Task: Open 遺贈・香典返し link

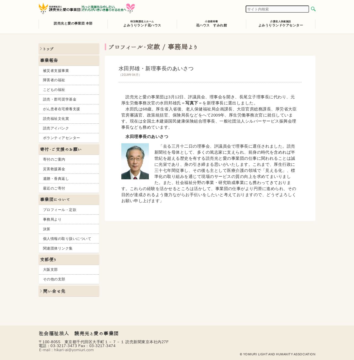Action: pos(69,179)
